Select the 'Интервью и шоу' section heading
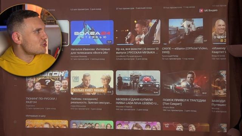The width and height of the screenshot is (242, 136). [36, 116]
